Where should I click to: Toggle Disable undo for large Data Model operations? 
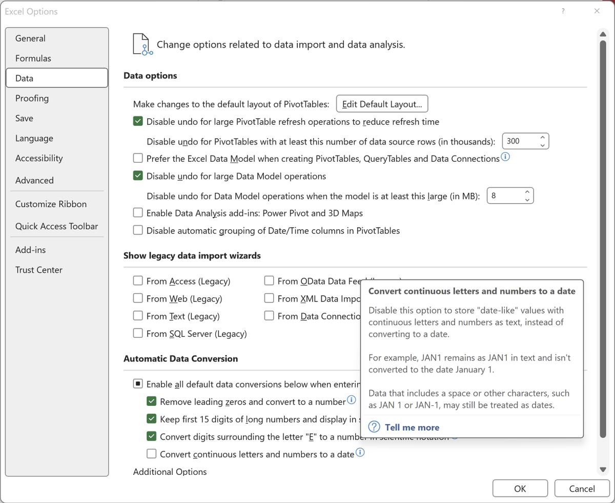[138, 176]
